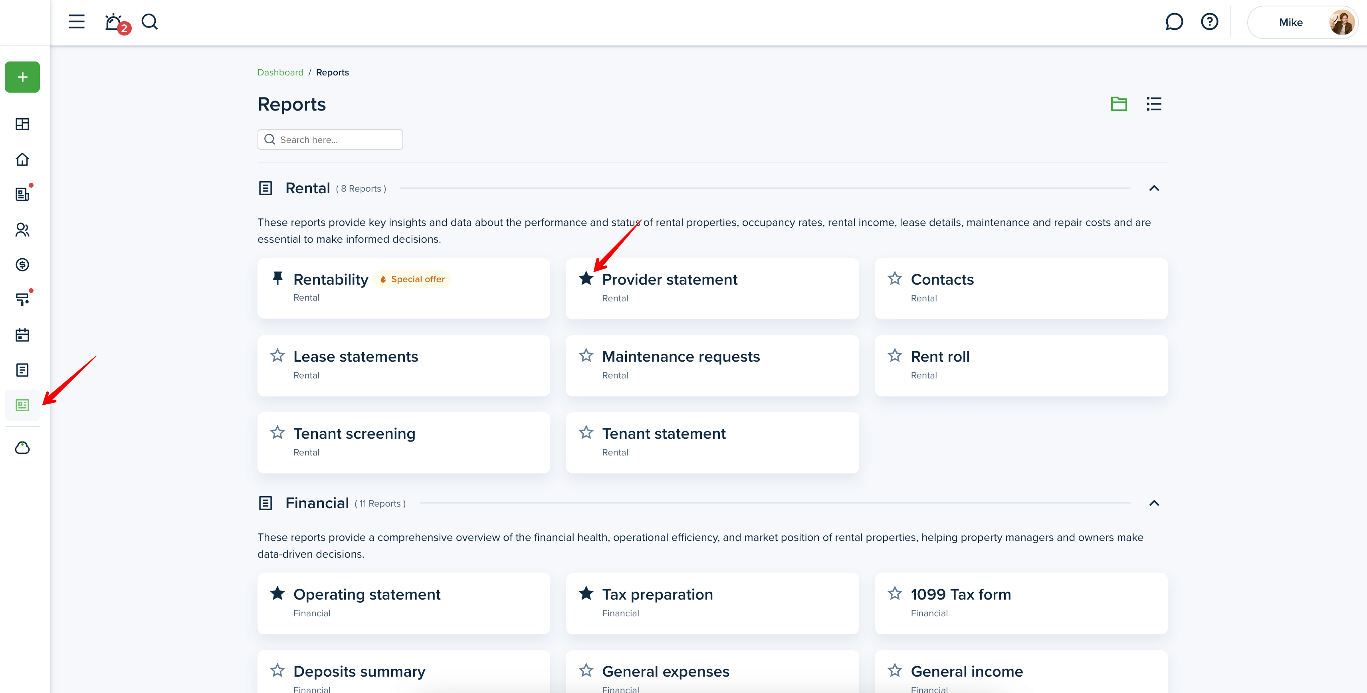The image size is (1367, 693).
Task: Click the Mike username label
Action: [x=1291, y=22]
